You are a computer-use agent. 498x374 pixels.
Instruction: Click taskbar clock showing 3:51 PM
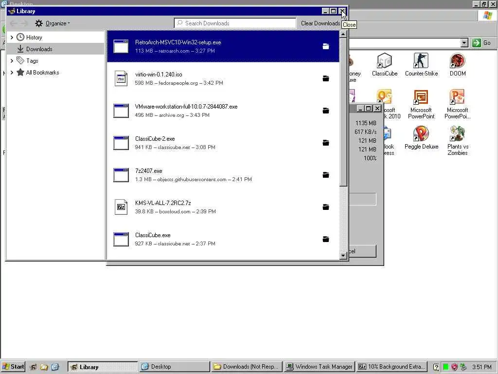[x=481, y=367]
